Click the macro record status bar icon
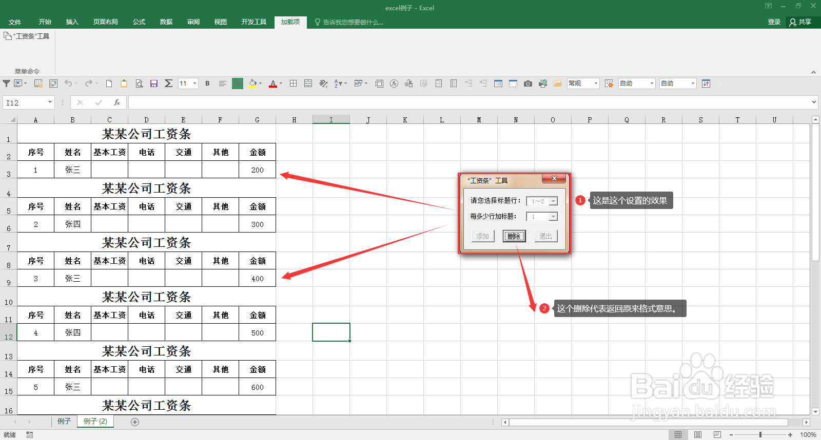 30,434
